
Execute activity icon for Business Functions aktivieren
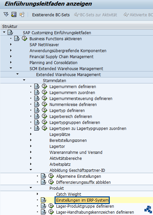(x=25, y=39)
